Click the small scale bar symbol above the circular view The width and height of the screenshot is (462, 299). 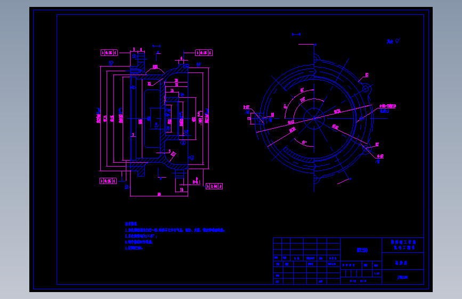(296, 35)
